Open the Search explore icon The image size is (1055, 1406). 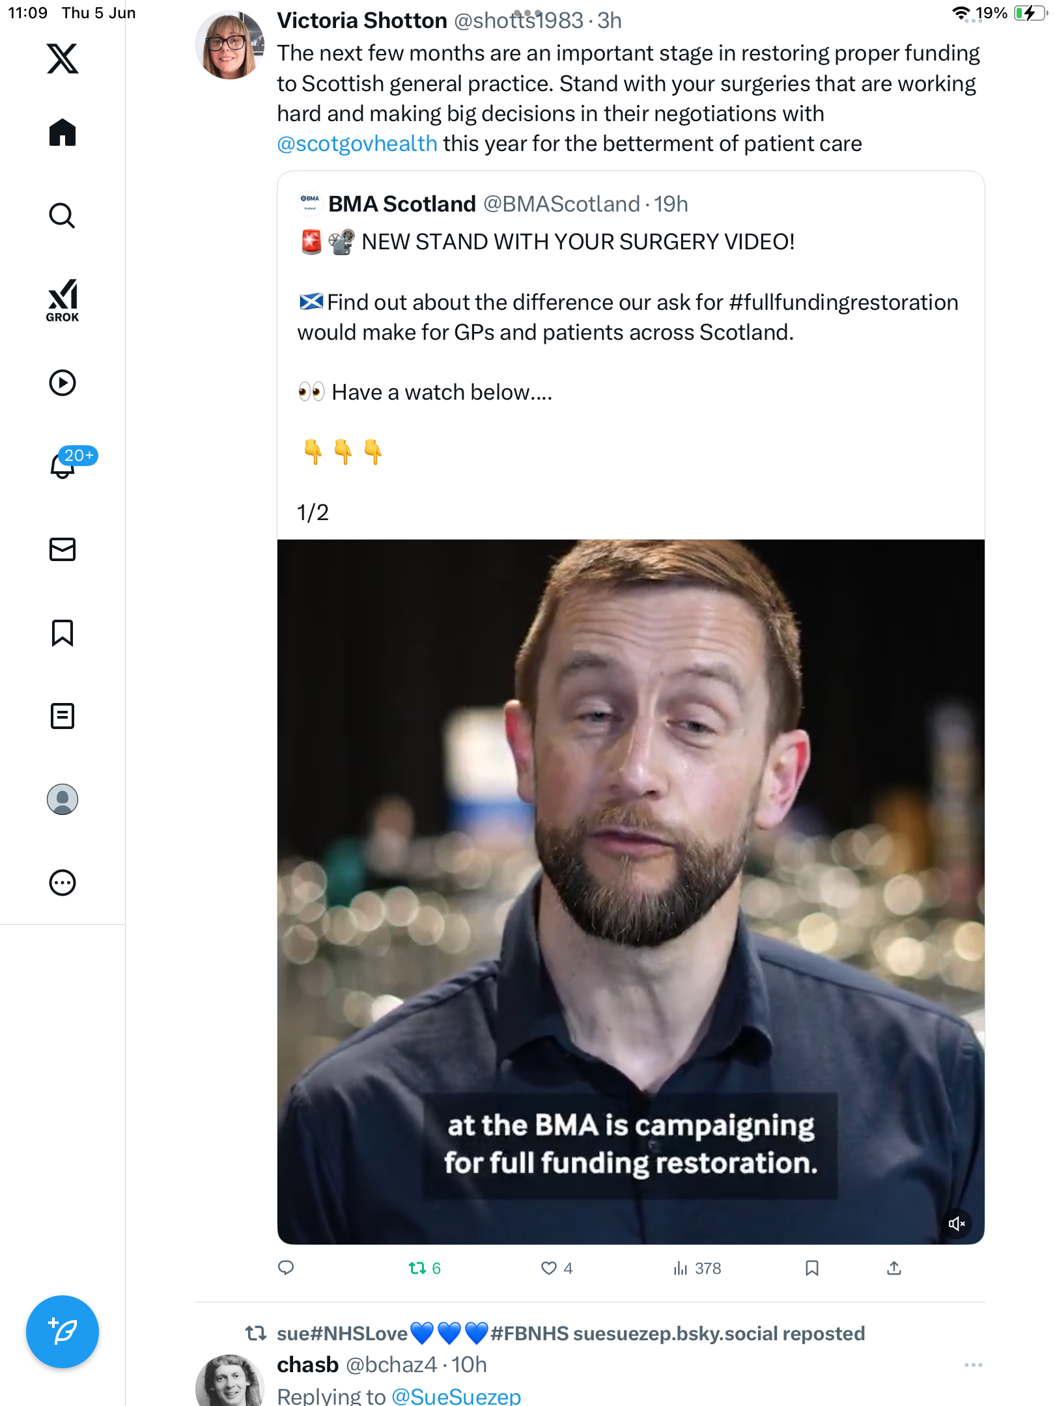pyautogui.click(x=63, y=216)
